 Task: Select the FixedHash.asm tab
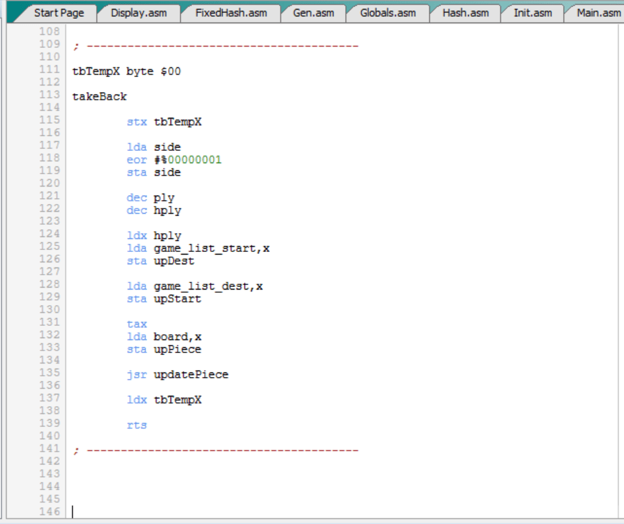230,12
